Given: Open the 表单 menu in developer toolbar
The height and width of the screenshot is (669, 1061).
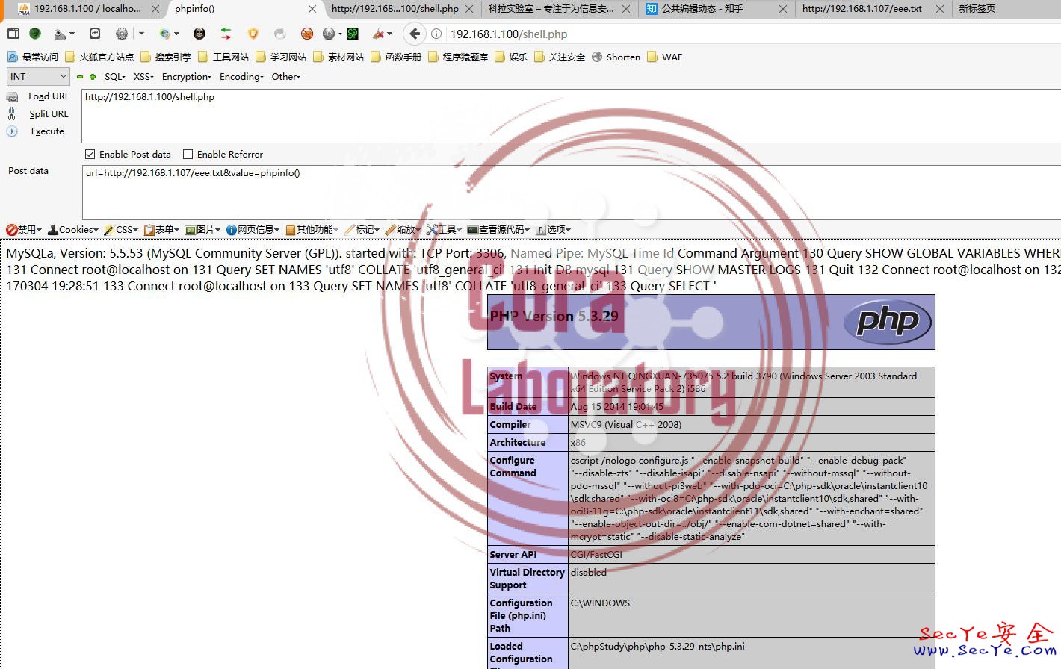Looking at the screenshot, I should tap(162, 230).
